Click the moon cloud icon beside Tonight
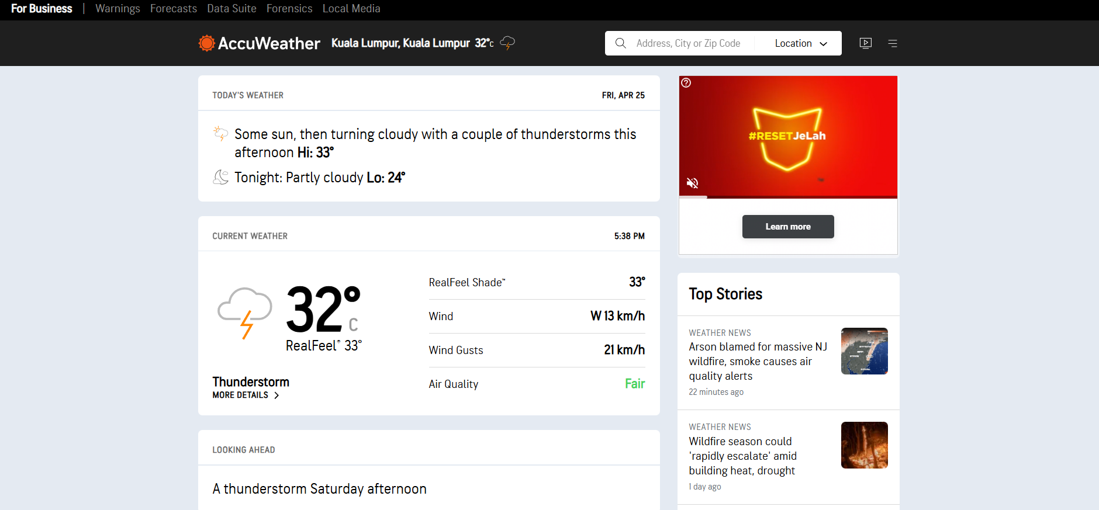The image size is (1099, 510). click(220, 177)
